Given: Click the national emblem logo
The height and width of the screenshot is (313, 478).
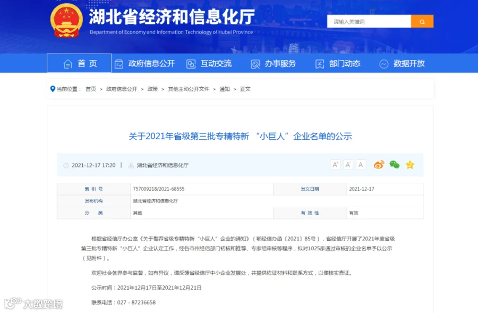Looking at the screenshot, I should (x=66, y=20).
